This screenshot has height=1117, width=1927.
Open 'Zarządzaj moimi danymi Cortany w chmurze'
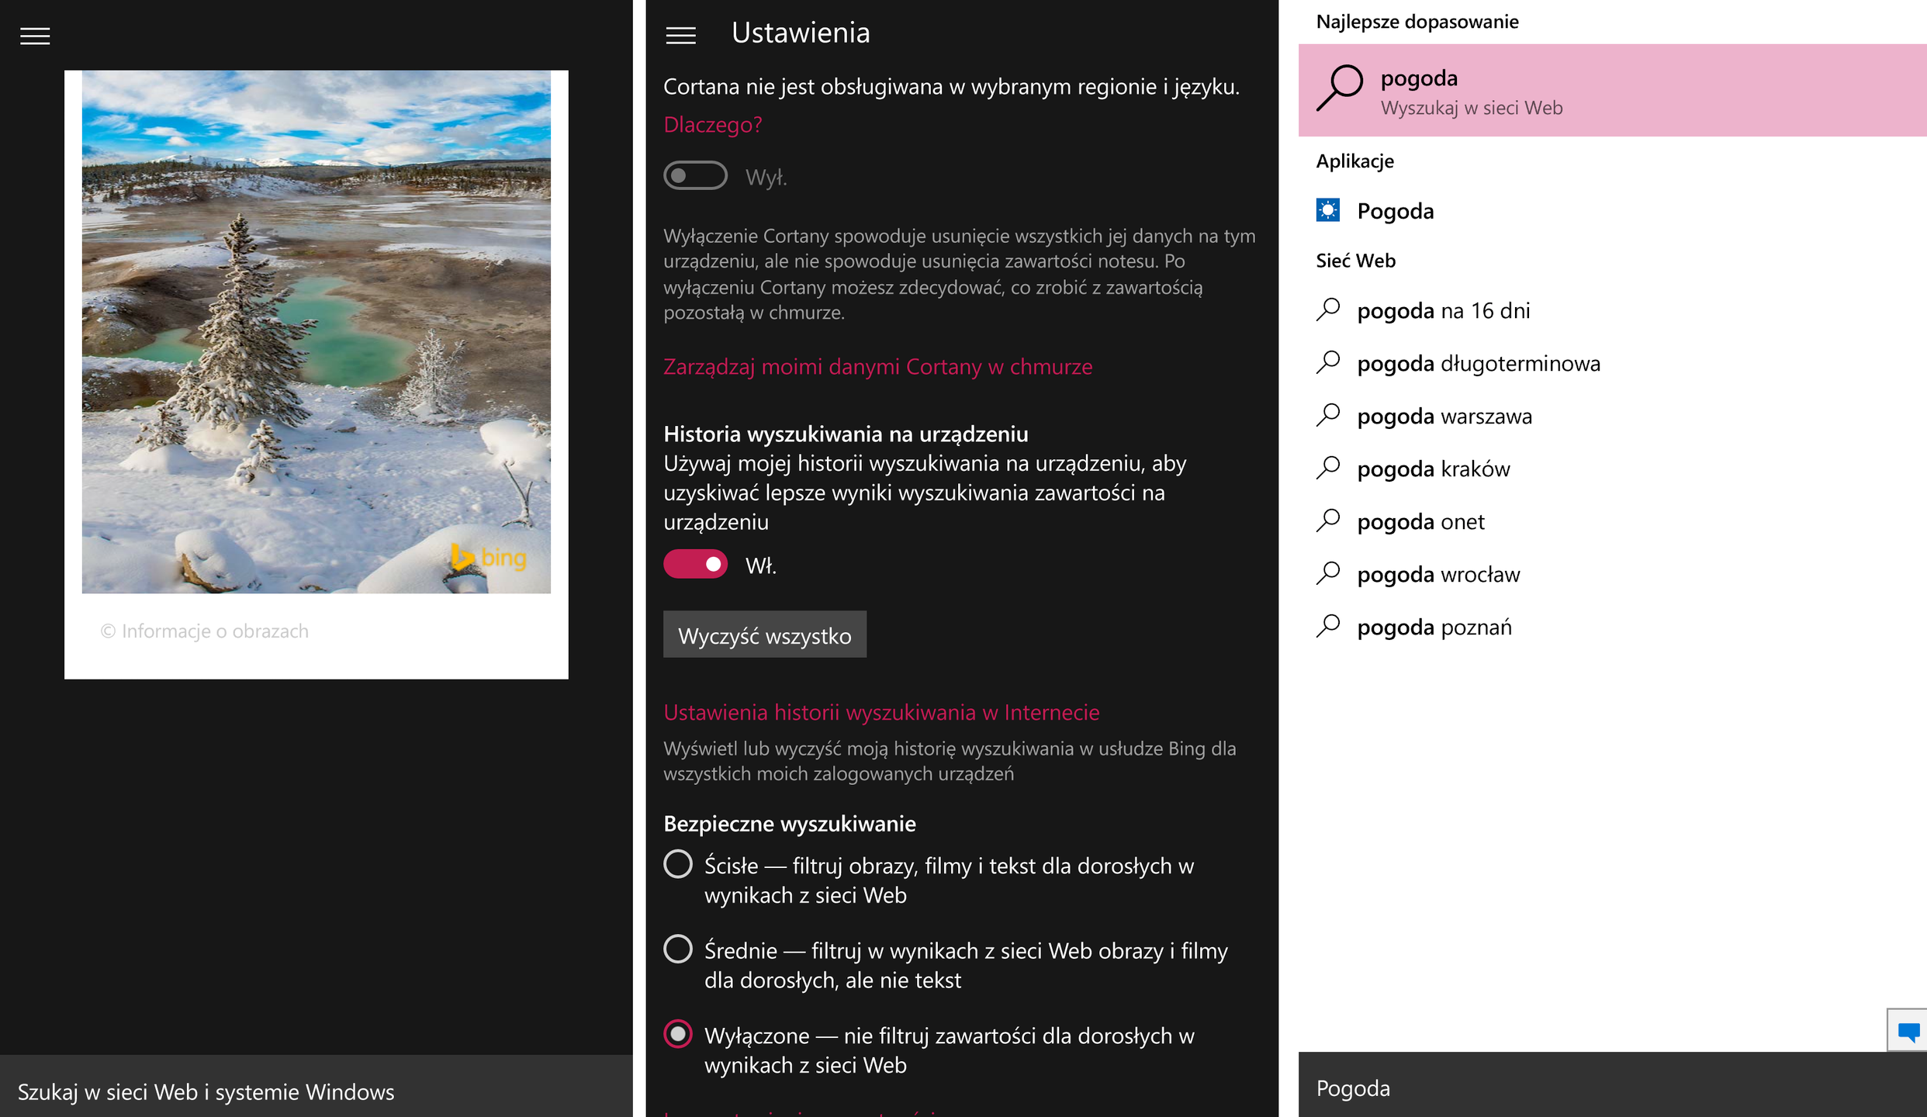[x=877, y=367]
